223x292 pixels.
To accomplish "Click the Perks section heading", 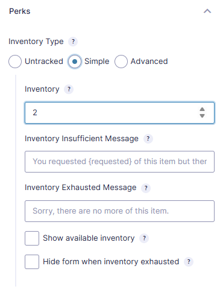I will click(x=20, y=11).
